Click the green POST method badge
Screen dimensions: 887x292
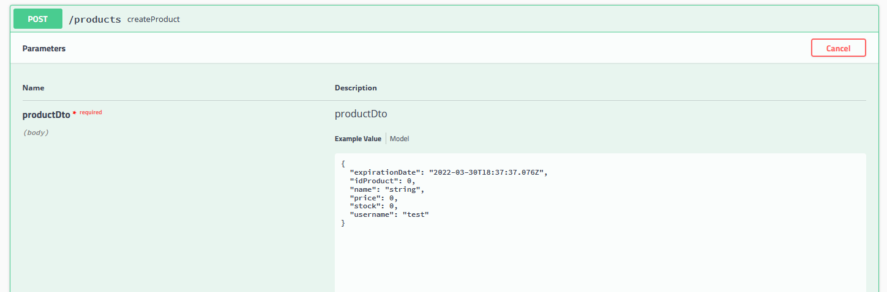38,19
